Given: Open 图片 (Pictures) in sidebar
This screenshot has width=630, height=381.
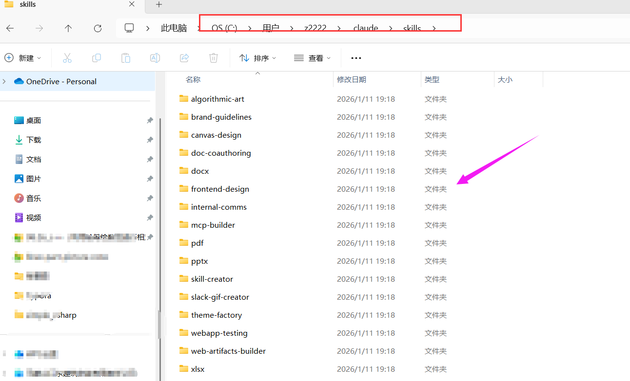Looking at the screenshot, I should click(34, 179).
